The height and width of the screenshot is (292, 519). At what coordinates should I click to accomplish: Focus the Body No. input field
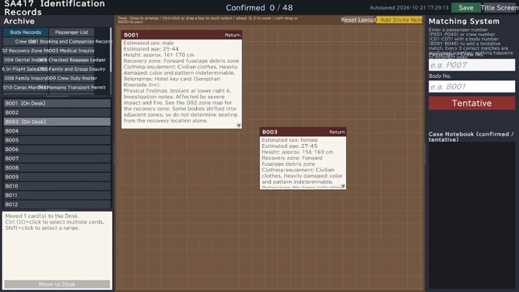(x=471, y=87)
